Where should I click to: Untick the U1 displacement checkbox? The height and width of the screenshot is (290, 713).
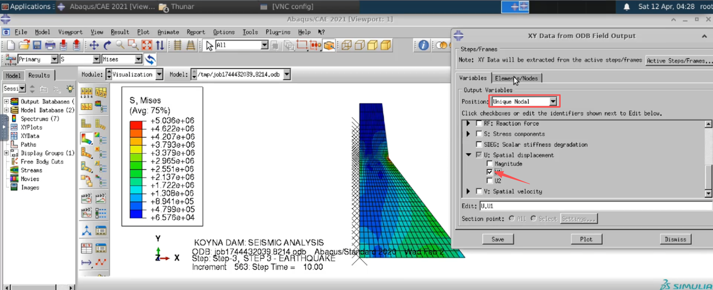coord(490,172)
